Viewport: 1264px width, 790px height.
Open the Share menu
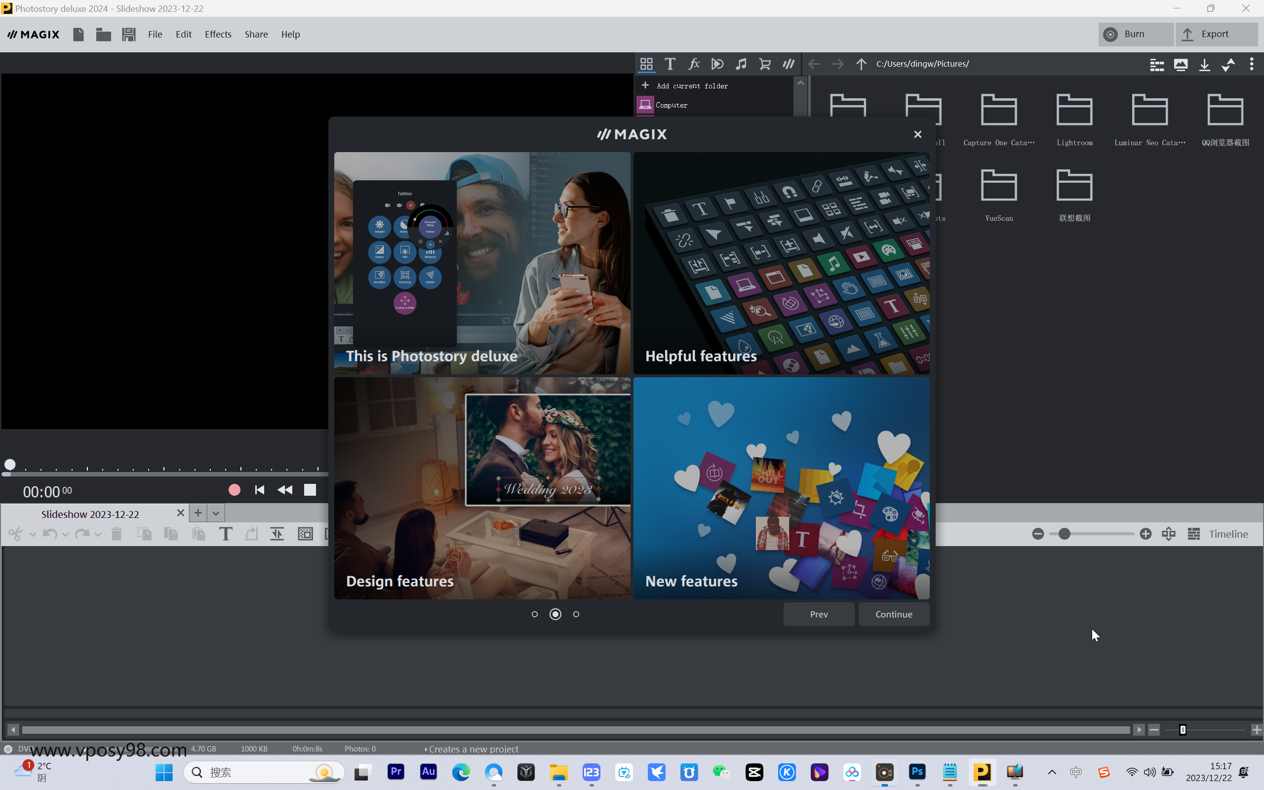(x=256, y=35)
